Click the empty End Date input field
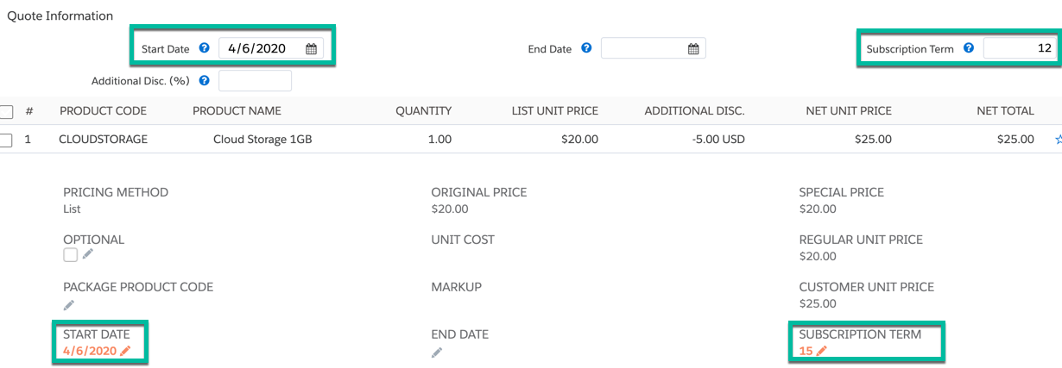The height and width of the screenshot is (368, 1062). click(x=643, y=49)
